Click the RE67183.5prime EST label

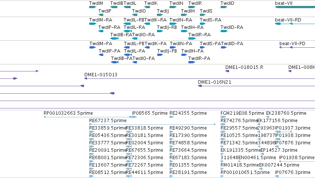(x=188, y=158)
